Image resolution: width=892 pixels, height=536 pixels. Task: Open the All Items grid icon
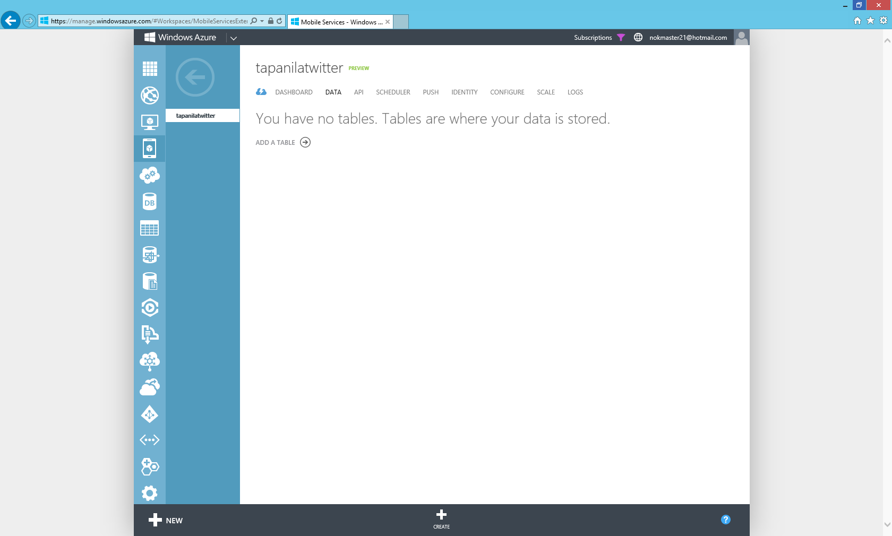[150, 69]
